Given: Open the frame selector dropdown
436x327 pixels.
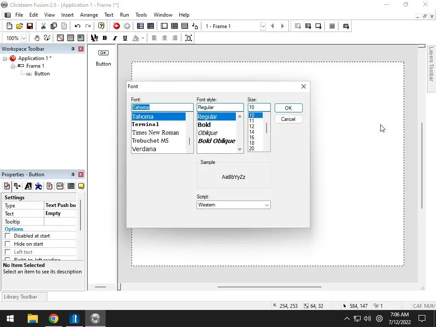Looking at the screenshot, I should 263,26.
